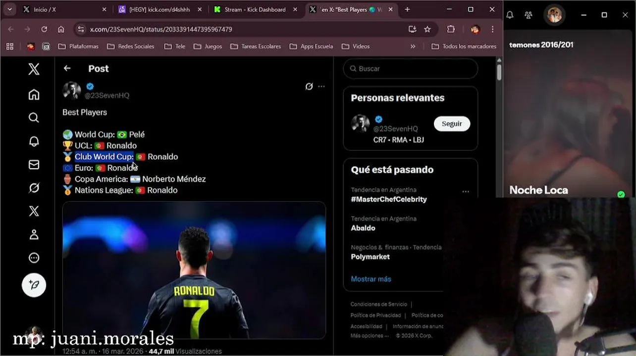This screenshot has width=636, height=356.
Task: Open Tele bookmark folder
Action: coord(174,46)
